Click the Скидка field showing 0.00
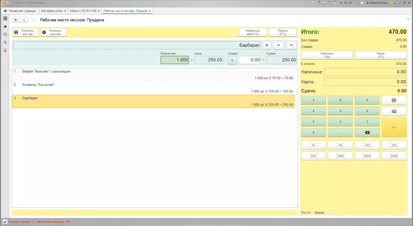 [x=250, y=60]
